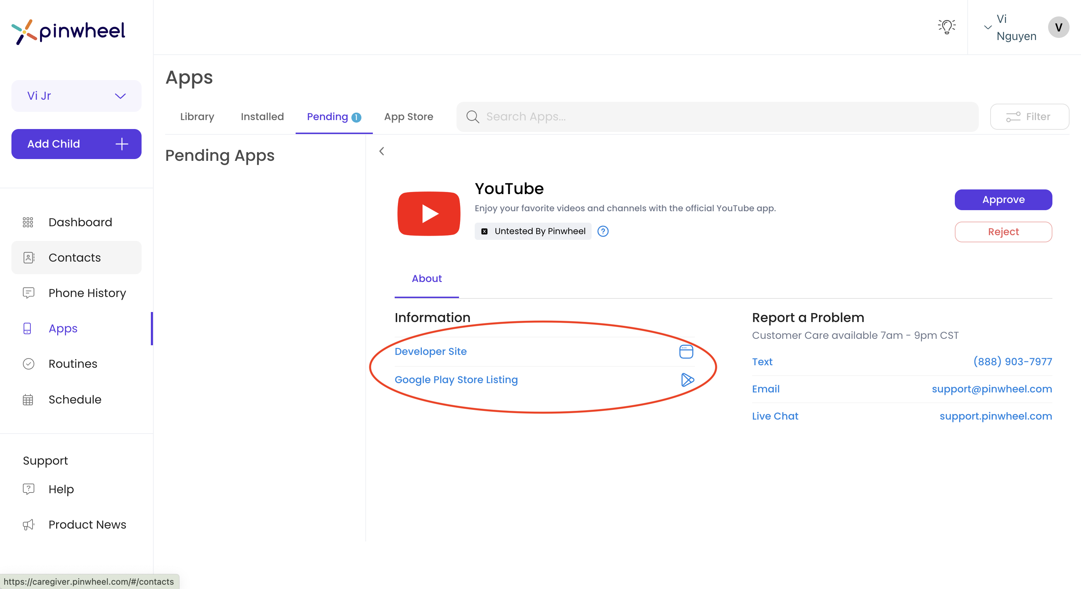Viewport: 1081px width, 589px height.
Task: Select the Dashboard icon in the sidebar
Action: point(28,222)
